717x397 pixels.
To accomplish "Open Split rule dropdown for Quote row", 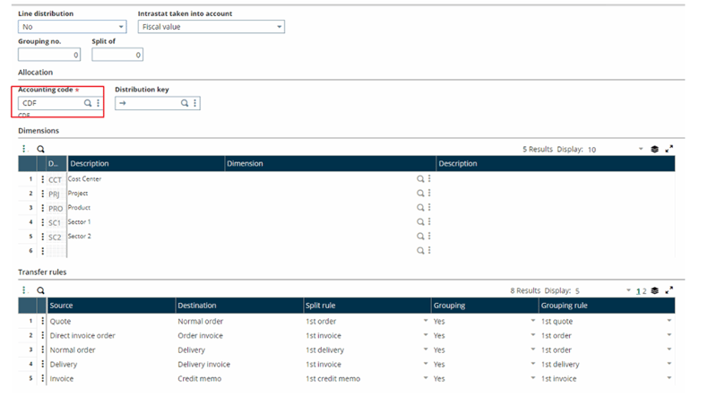I will 425,321.
